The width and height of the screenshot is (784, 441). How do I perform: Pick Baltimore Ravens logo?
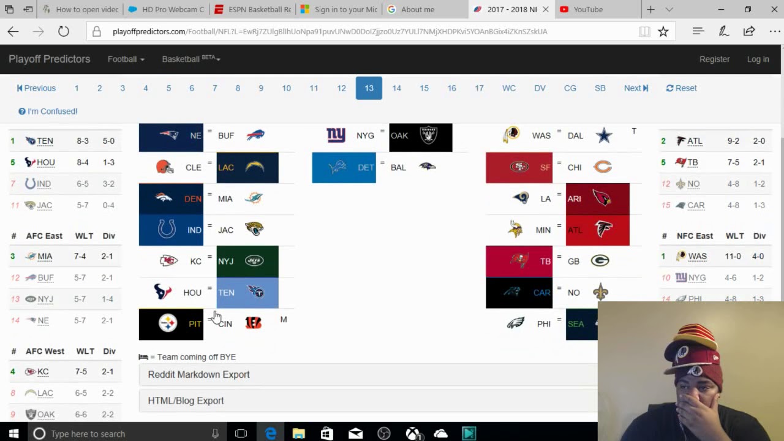click(x=427, y=167)
